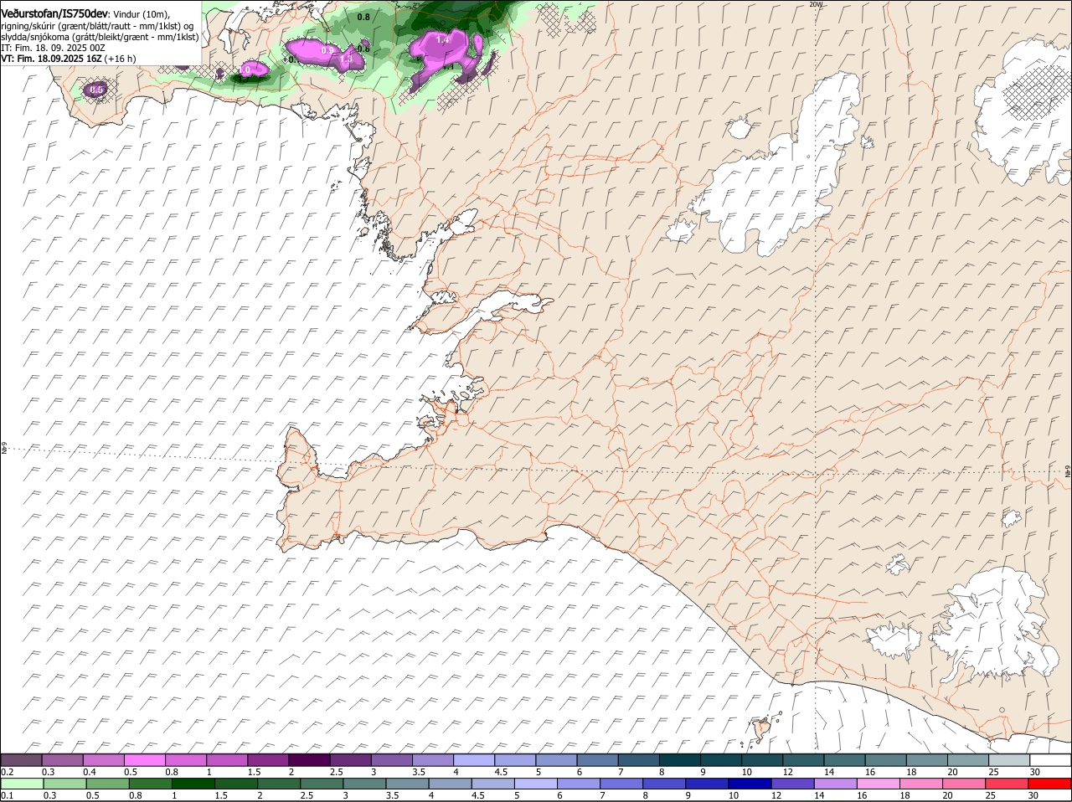Click upper legend swatch between 0.2 and 0.3
Viewport: 1072px width, 802px height.
click(x=22, y=760)
